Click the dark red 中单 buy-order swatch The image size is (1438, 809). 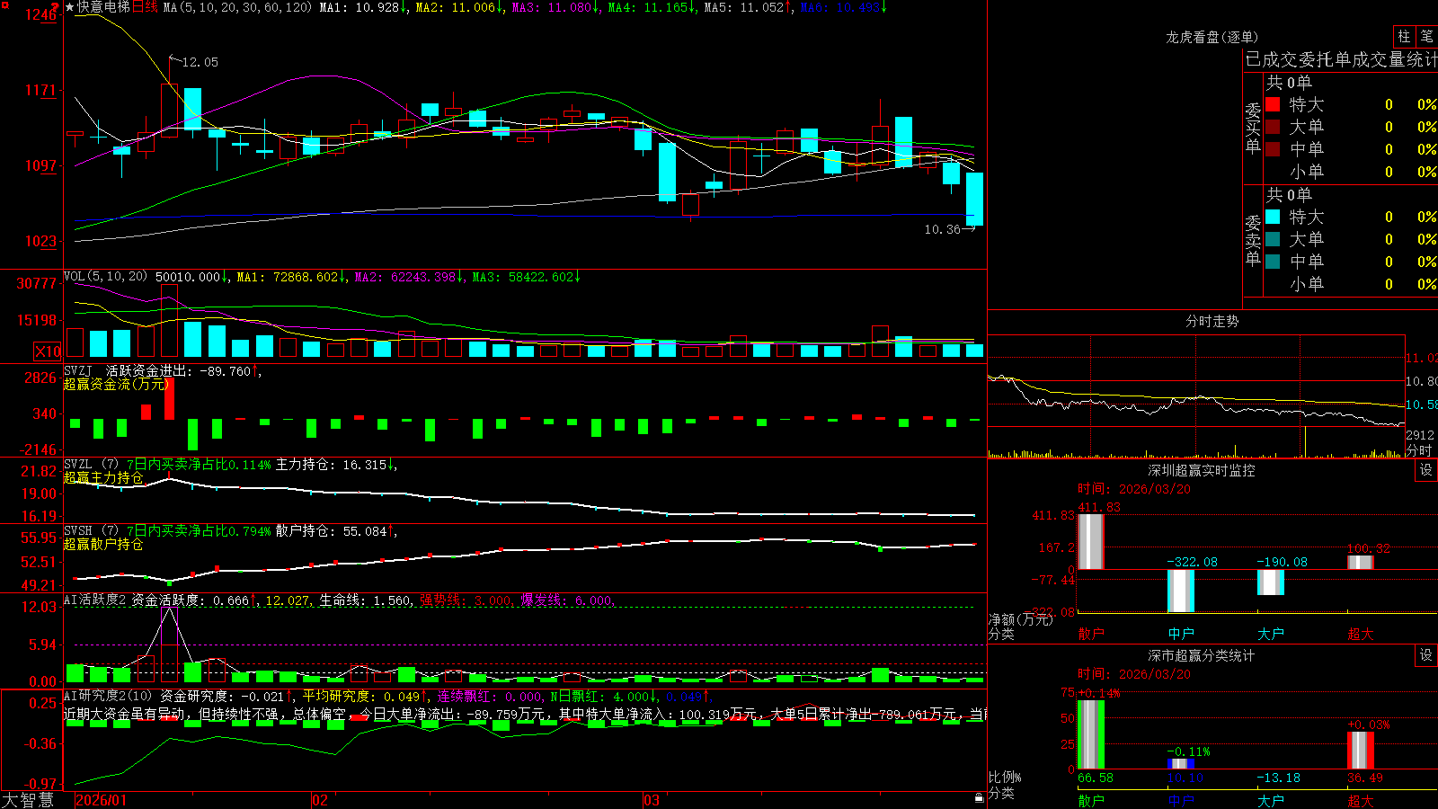point(1273,149)
